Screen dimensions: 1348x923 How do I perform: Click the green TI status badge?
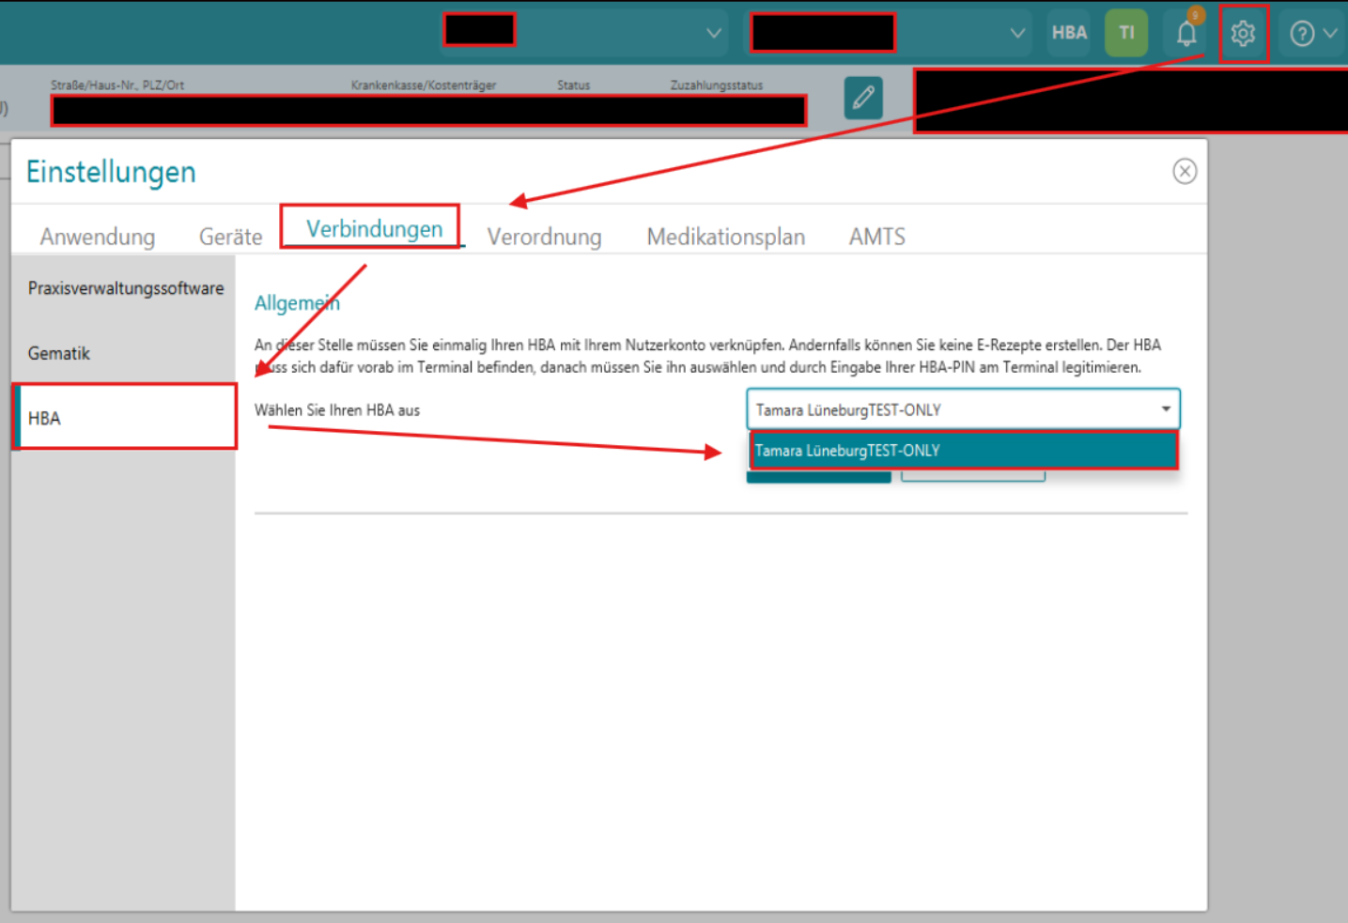pyautogui.click(x=1126, y=33)
